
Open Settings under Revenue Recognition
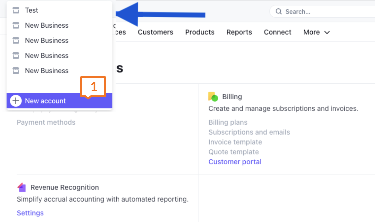(x=30, y=213)
